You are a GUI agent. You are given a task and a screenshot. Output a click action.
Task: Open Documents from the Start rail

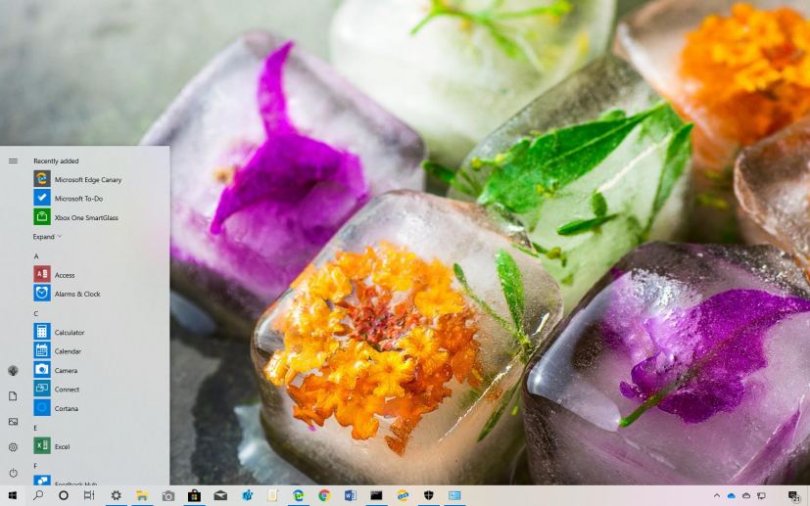point(13,396)
